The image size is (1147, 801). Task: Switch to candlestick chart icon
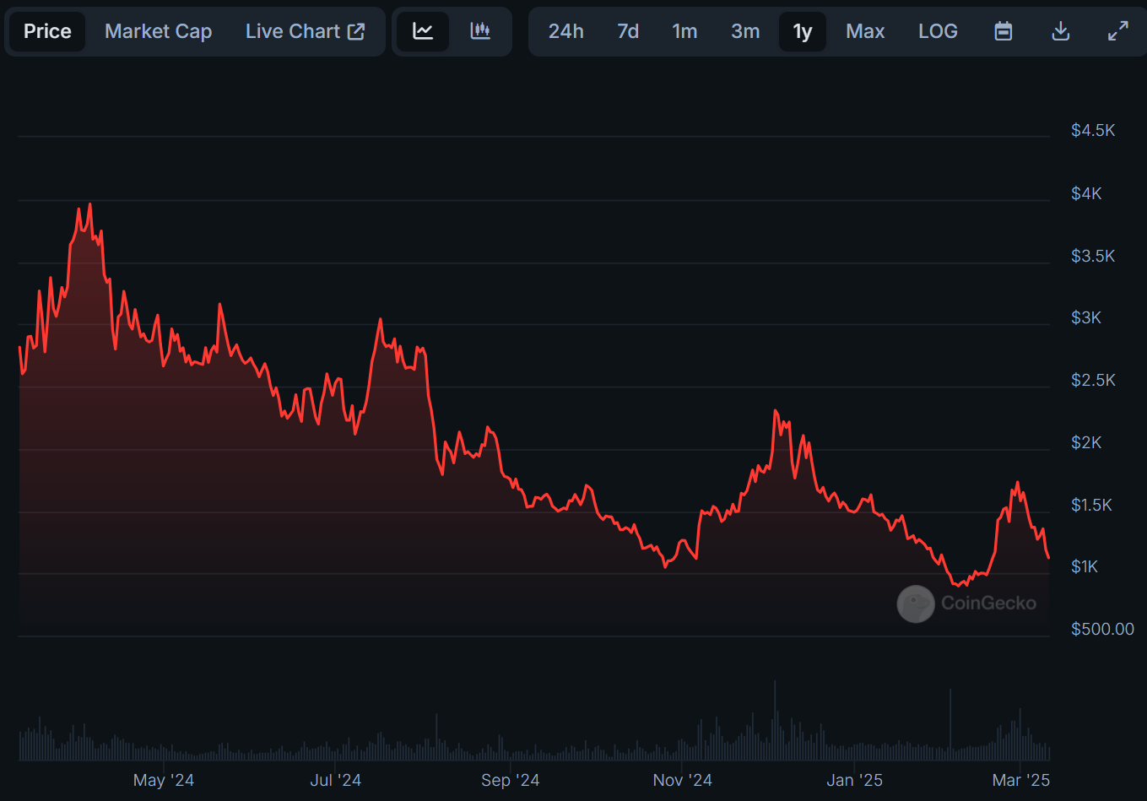click(x=480, y=31)
